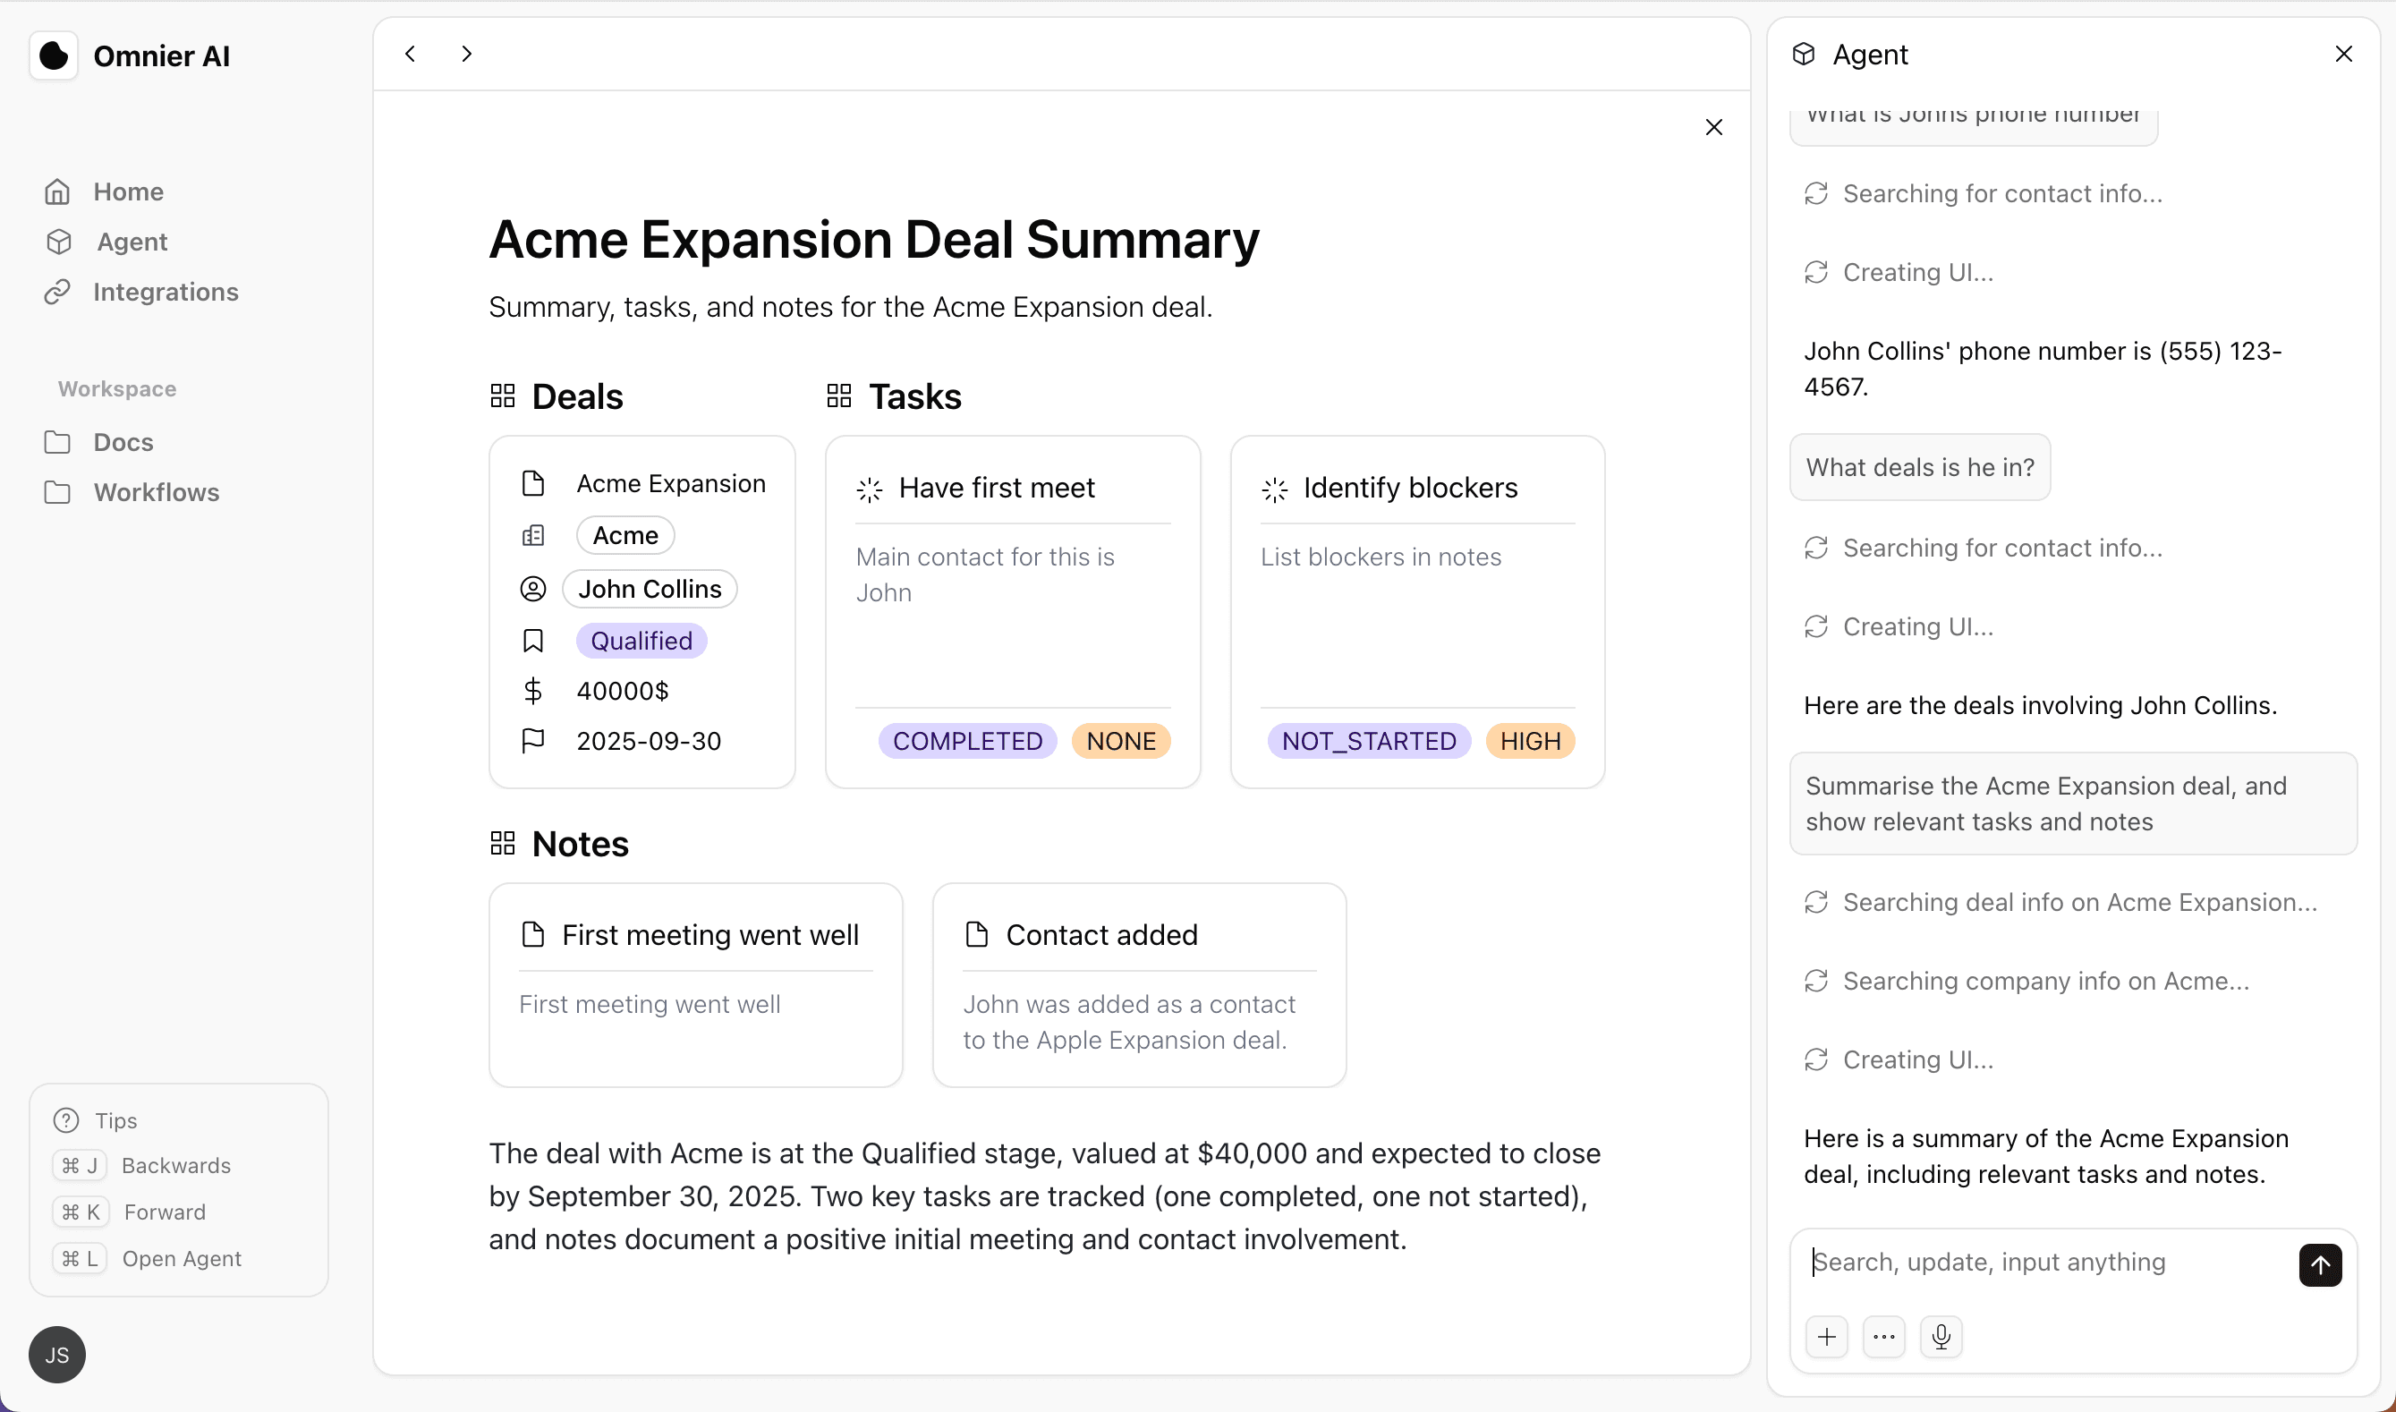
Task: Close the Acme Expansion Deal Summary document
Action: click(1714, 127)
